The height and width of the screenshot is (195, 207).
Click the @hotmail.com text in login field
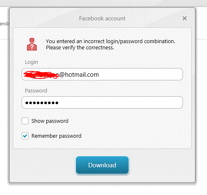(79, 75)
